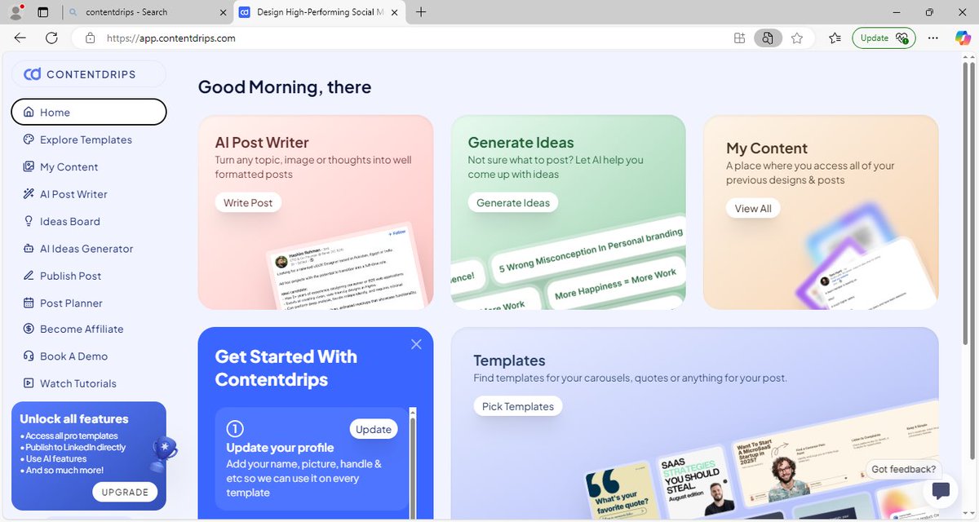979x522 pixels.
Task: Click the Pick Templates button
Action: coord(518,406)
